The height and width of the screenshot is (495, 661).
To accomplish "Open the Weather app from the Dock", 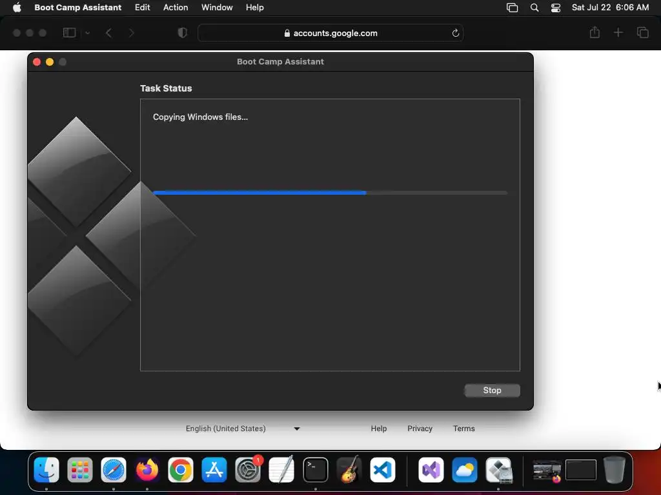I will pos(465,470).
